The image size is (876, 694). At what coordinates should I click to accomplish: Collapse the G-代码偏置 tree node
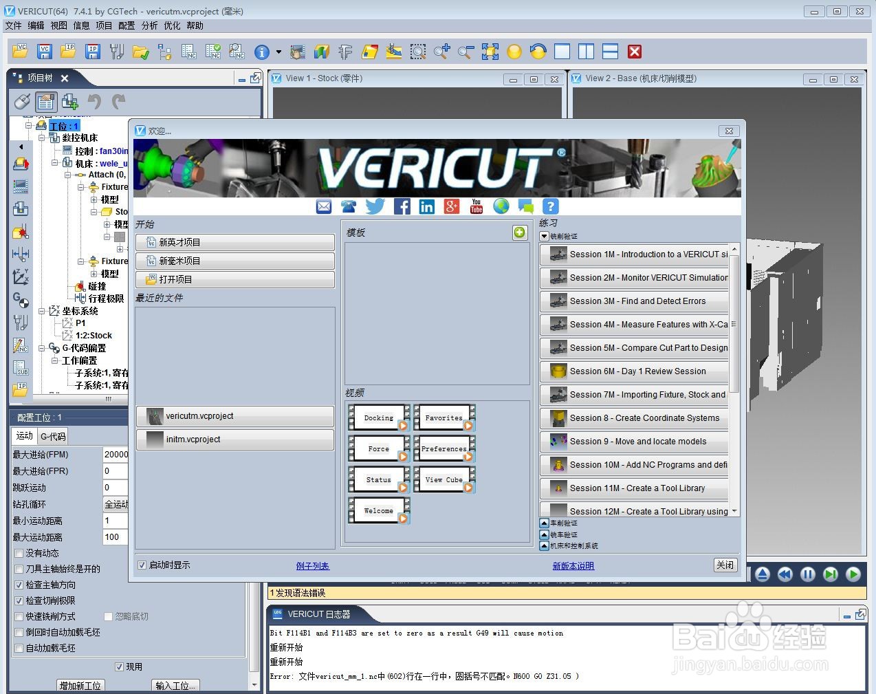tap(41, 349)
